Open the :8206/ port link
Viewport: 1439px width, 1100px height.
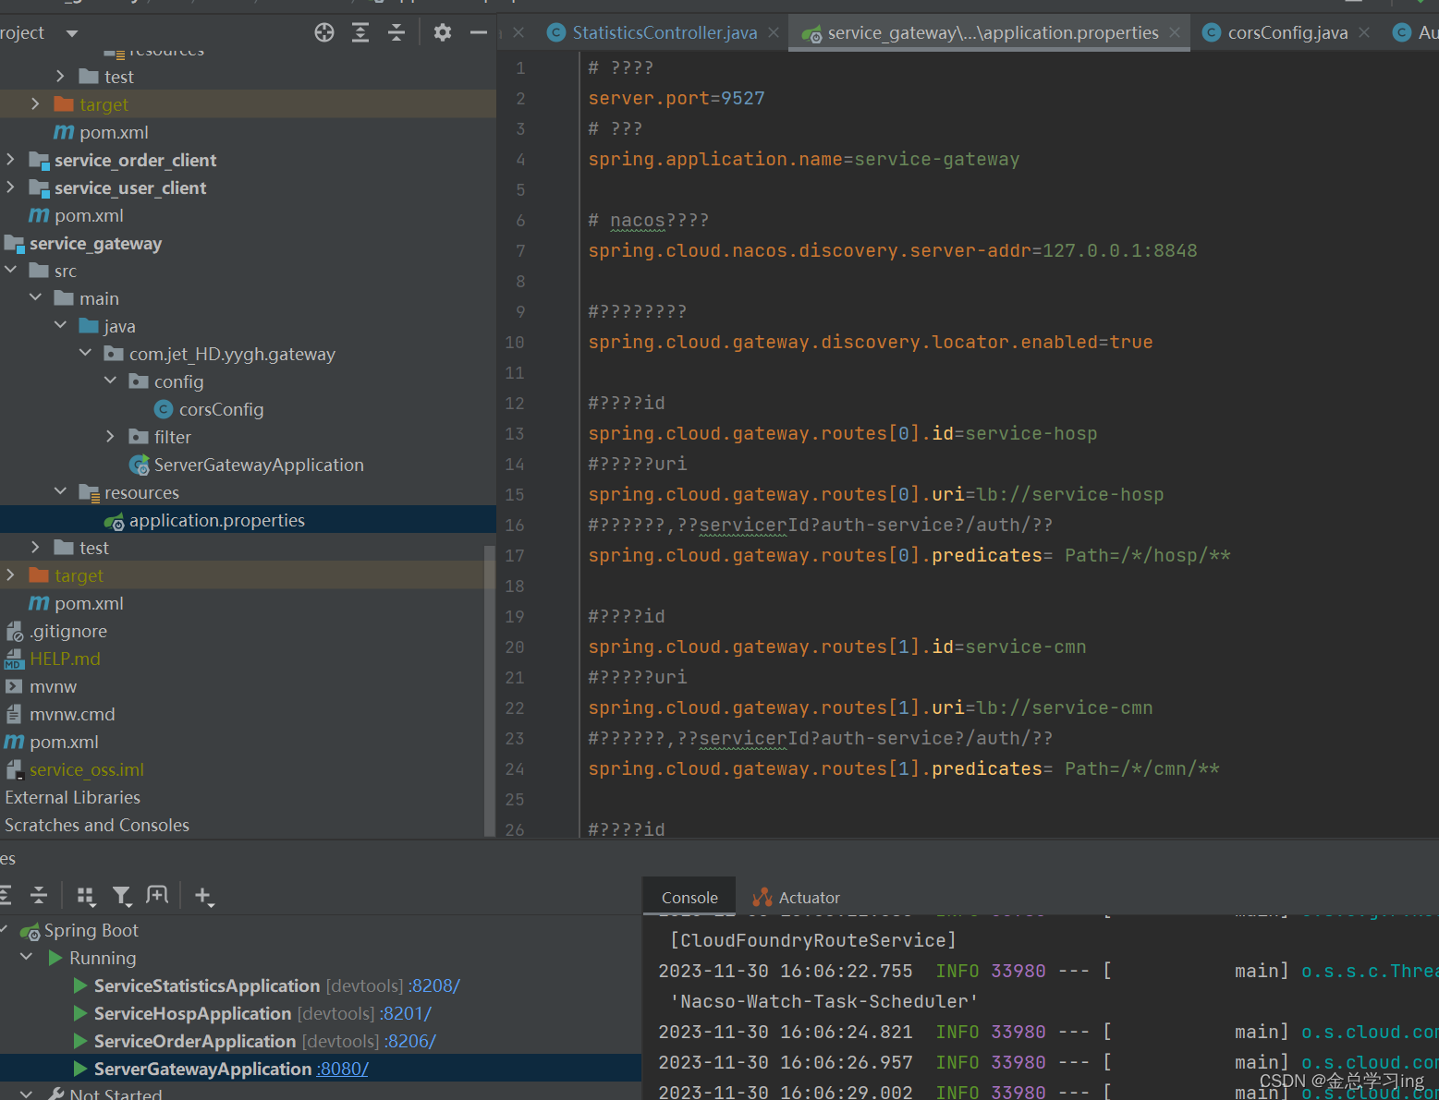(x=410, y=1041)
